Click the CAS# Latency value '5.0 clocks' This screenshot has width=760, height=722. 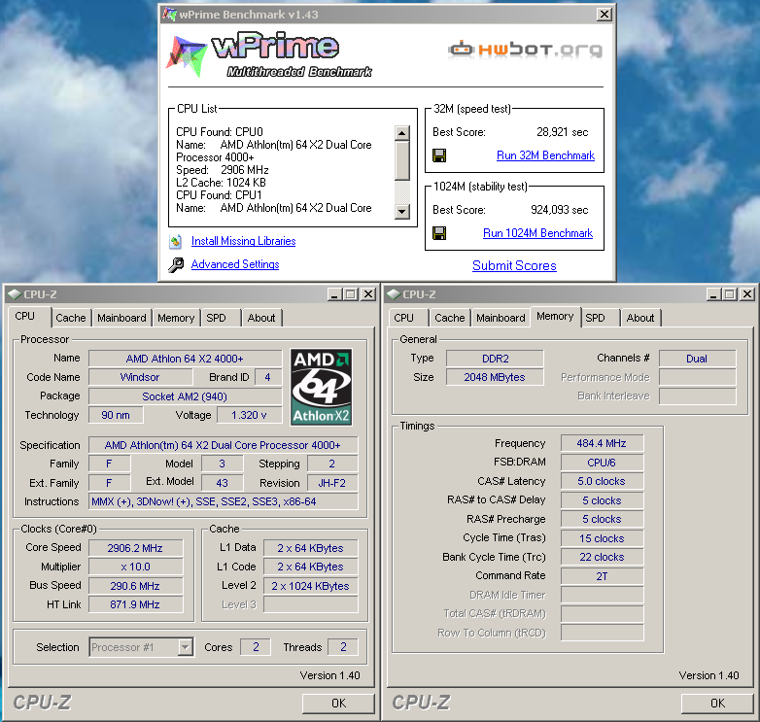pyautogui.click(x=602, y=481)
